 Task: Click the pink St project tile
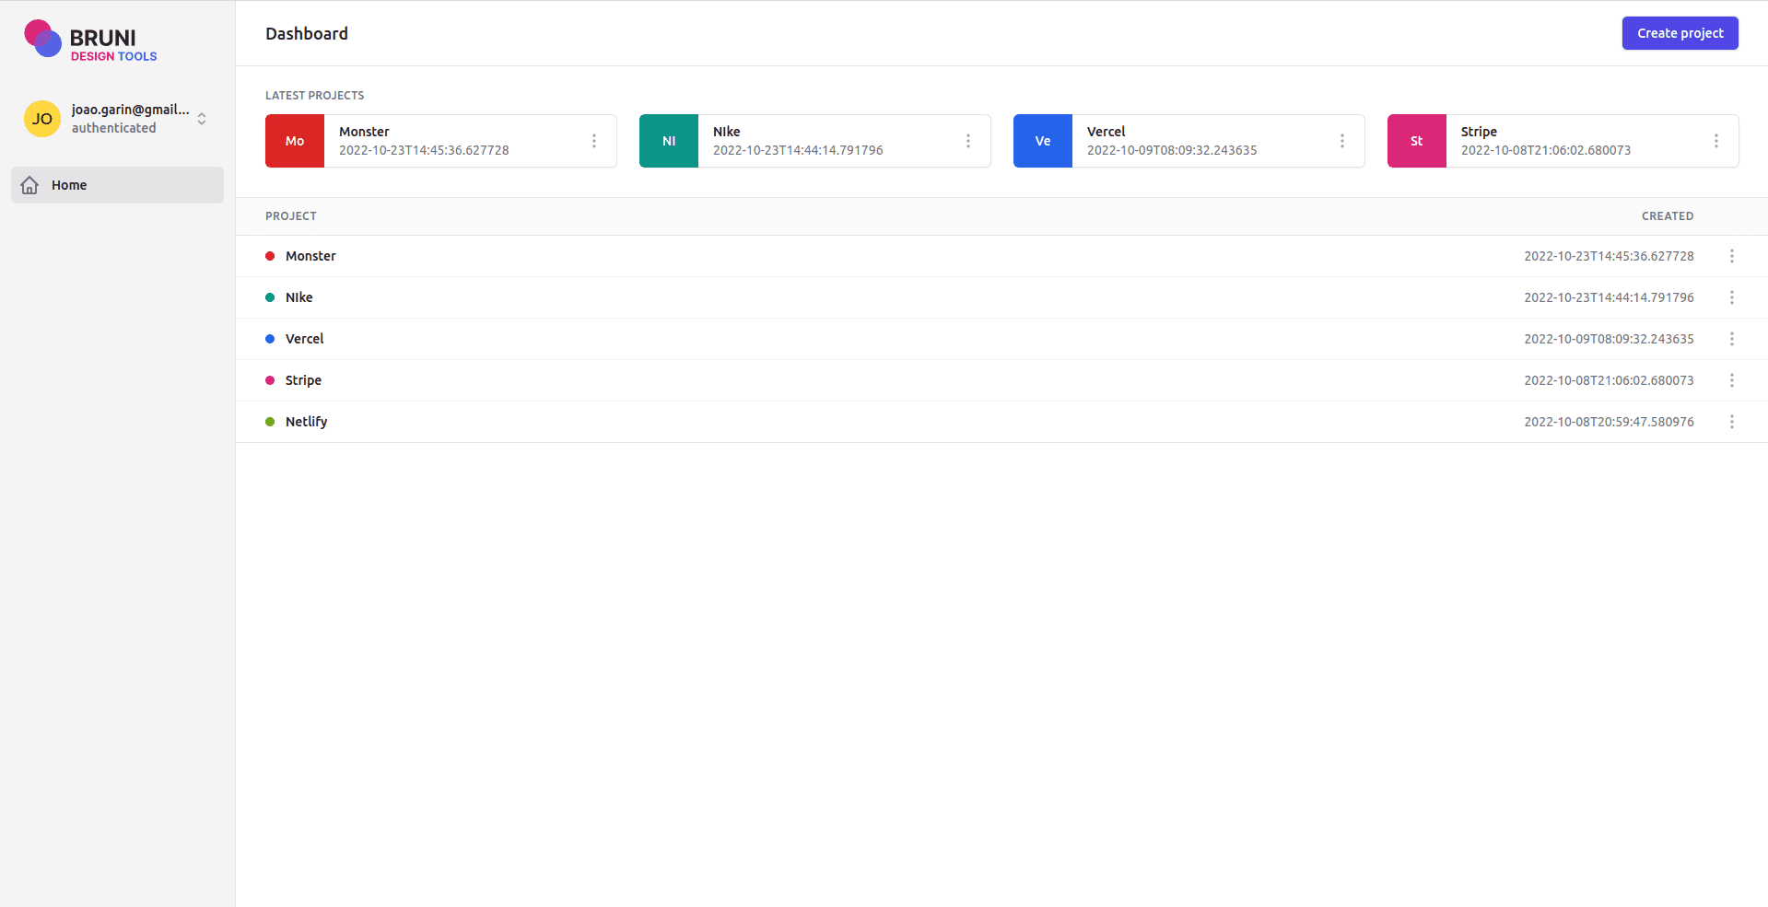1417,141
